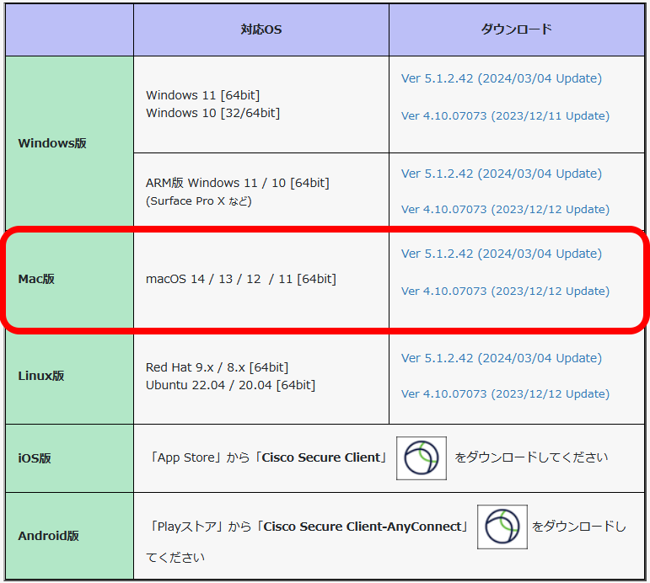Viewport: 650px width, 583px height.
Task: Click the ダウンロード column header
Action: click(516, 29)
